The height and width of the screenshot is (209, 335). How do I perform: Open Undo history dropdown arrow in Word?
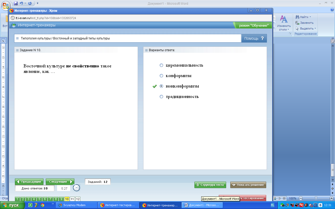pyautogui.click(x=25, y=3)
